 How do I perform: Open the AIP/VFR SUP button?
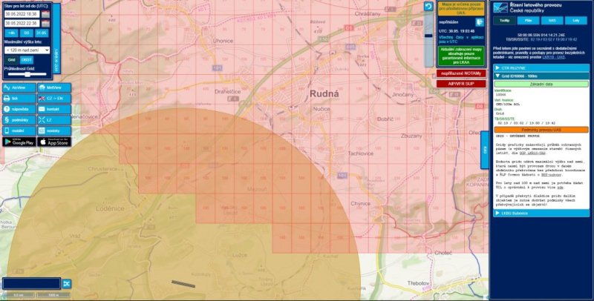461,84
